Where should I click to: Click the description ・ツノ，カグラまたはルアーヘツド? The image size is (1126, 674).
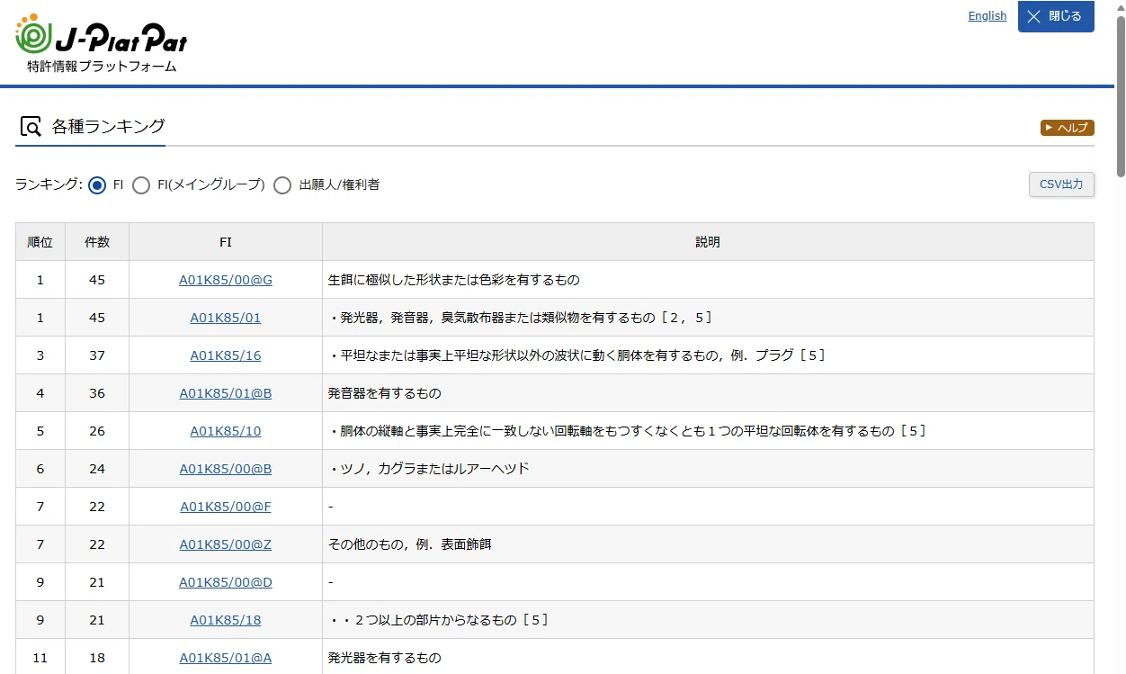429,469
